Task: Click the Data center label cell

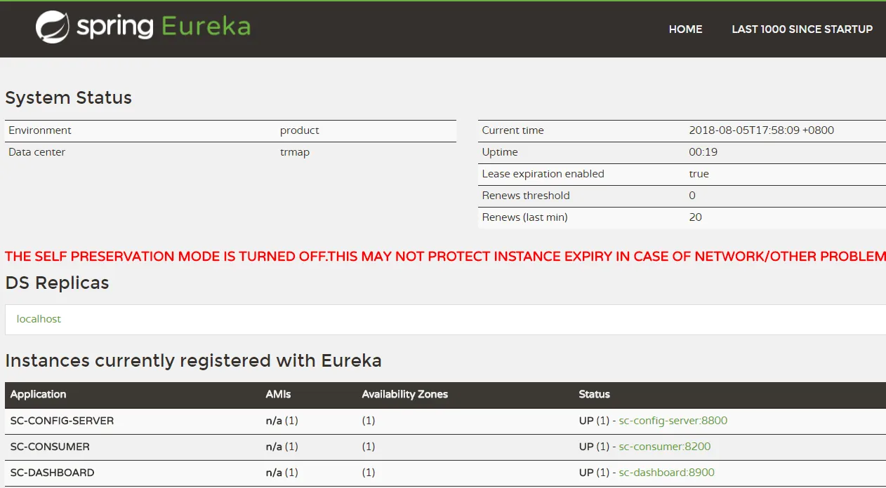Action: 37,152
